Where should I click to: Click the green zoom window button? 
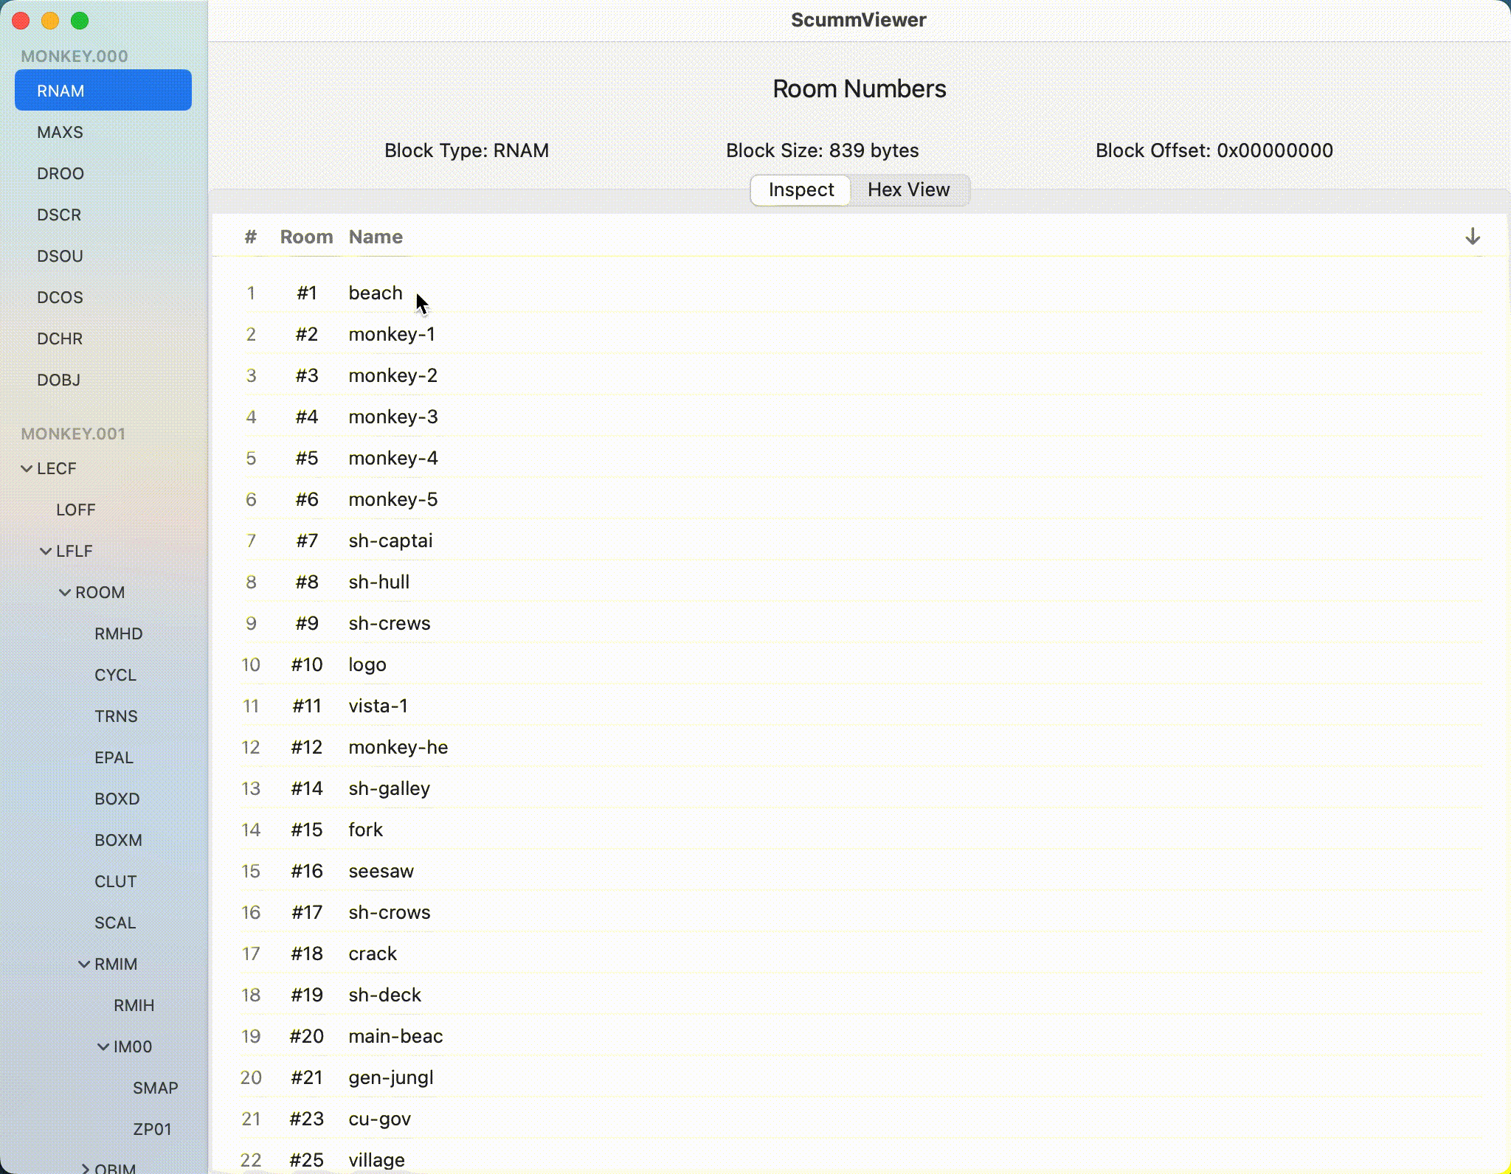80,21
